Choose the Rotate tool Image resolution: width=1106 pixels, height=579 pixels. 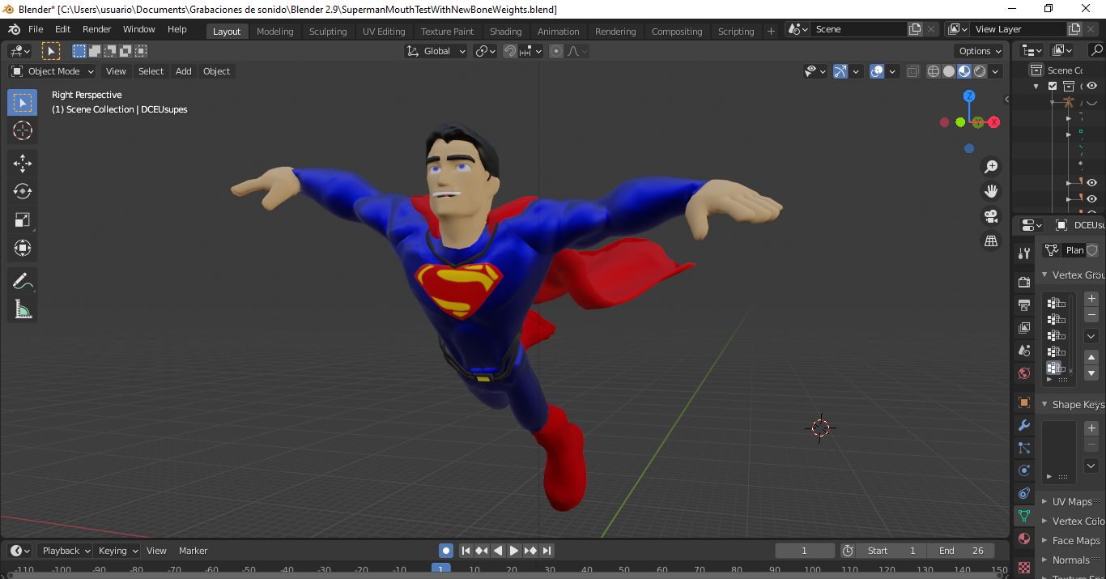point(23,191)
